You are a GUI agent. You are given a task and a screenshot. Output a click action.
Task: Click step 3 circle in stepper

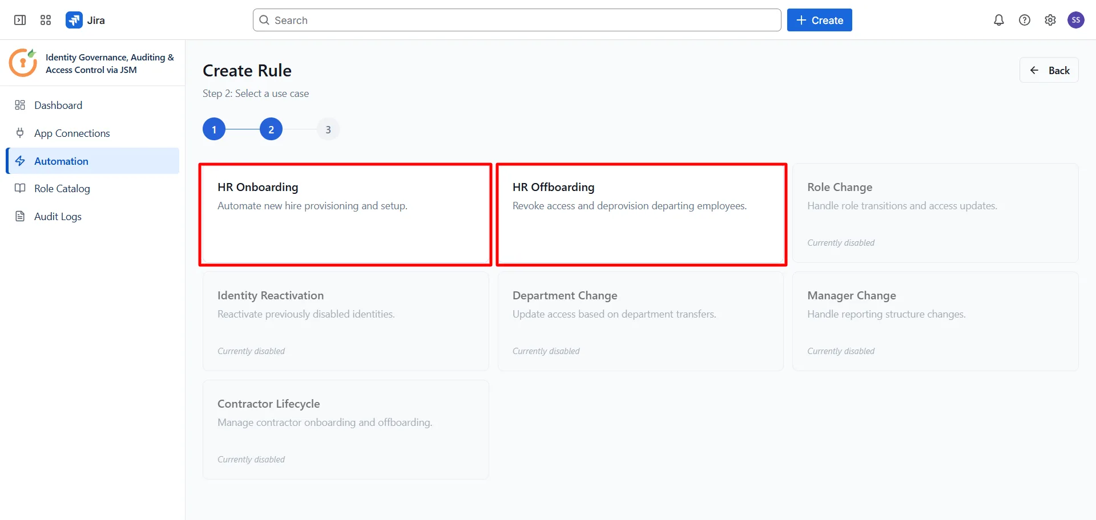pos(328,129)
